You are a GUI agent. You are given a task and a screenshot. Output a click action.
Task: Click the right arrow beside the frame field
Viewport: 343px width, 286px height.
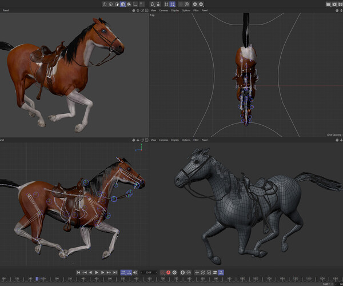click(156, 272)
